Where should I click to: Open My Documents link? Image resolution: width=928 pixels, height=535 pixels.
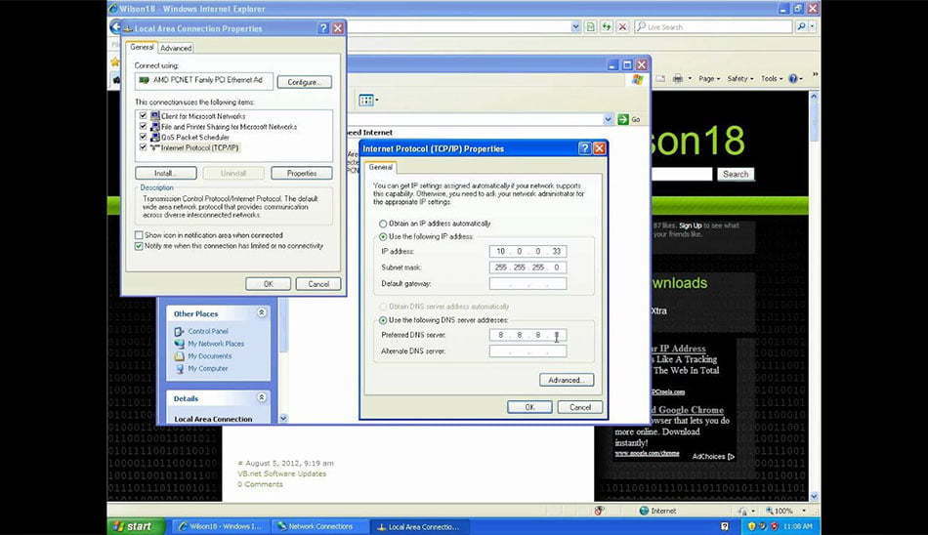[209, 356]
